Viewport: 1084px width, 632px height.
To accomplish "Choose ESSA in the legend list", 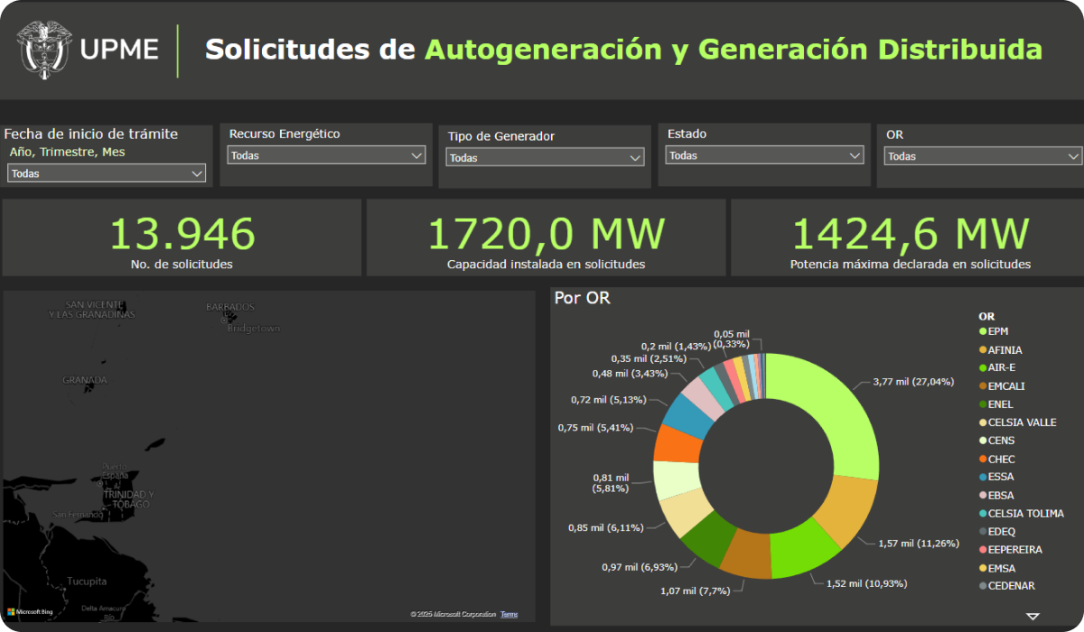I will 1000,477.
